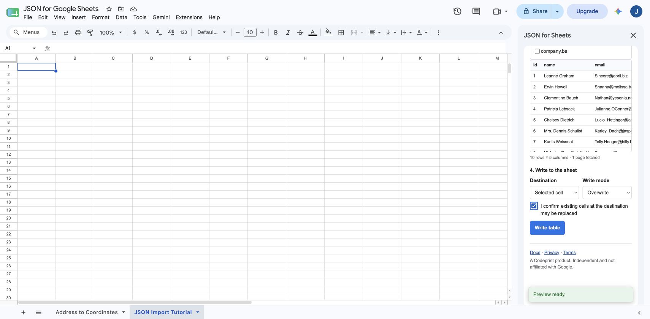650x319 pixels.
Task: Open the number format 123 menu
Action: tap(184, 33)
